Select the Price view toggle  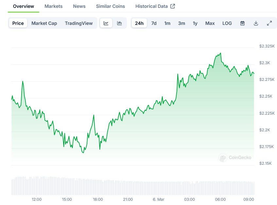click(18, 23)
